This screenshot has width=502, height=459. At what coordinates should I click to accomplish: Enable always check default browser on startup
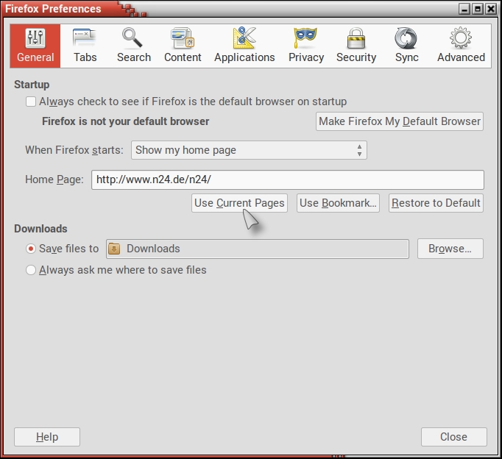pyautogui.click(x=31, y=102)
